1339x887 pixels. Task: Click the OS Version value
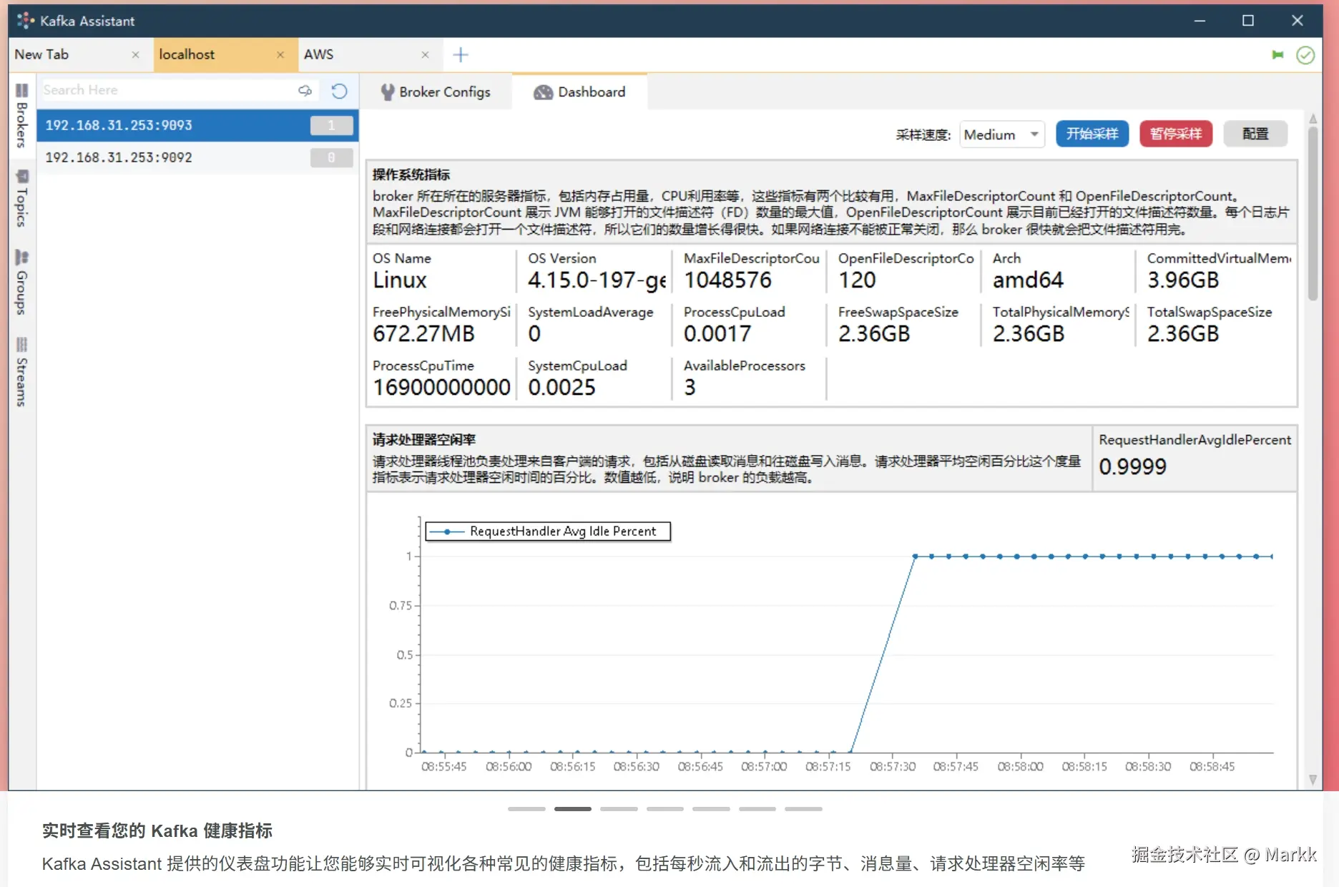(x=597, y=280)
